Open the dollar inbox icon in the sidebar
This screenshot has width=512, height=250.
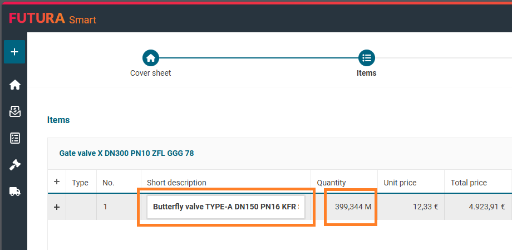[15, 111]
